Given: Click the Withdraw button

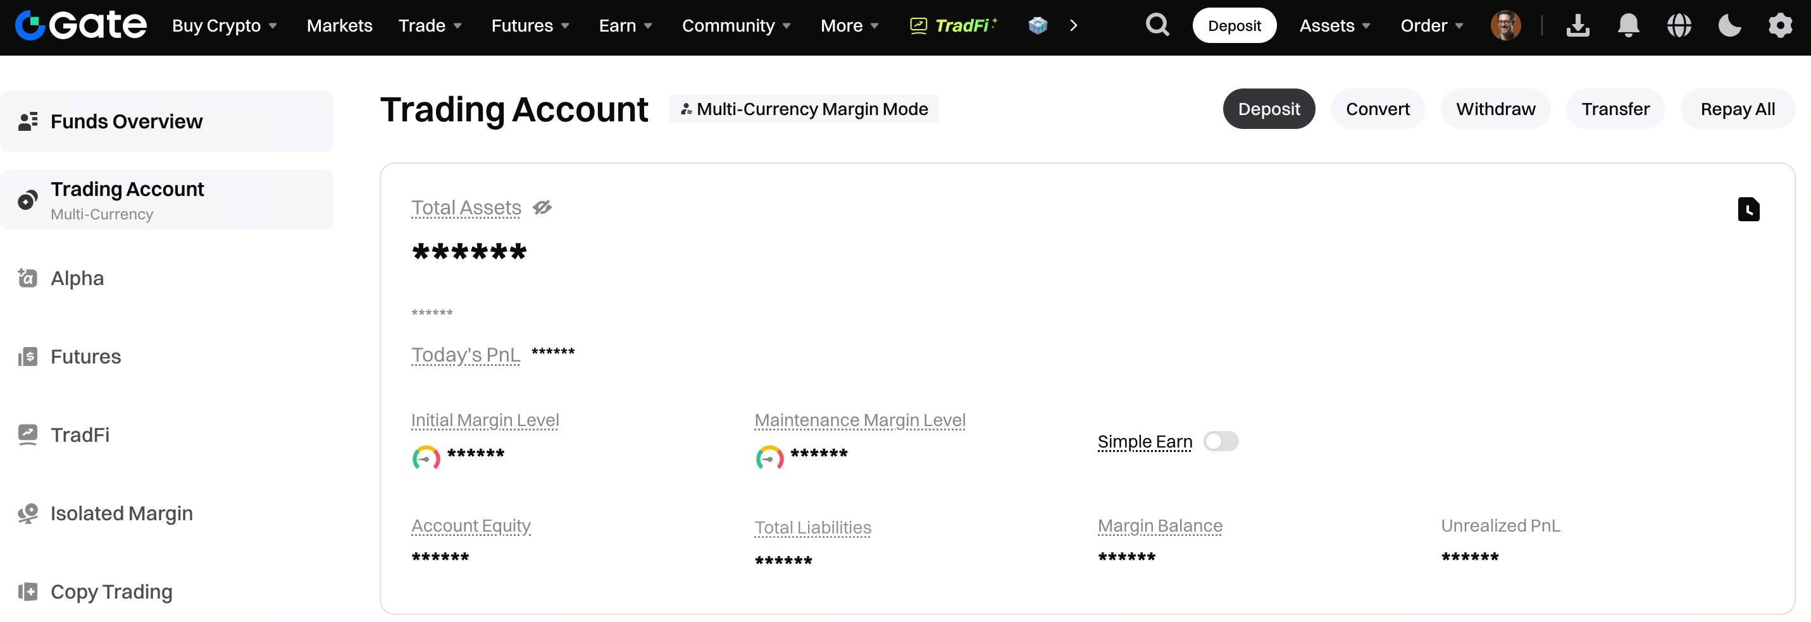Looking at the screenshot, I should tap(1495, 109).
